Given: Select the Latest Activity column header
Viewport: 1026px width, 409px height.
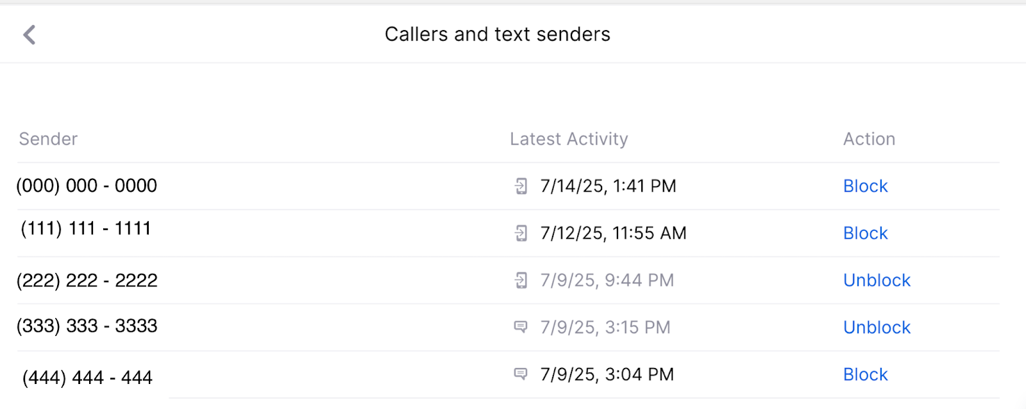Looking at the screenshot, I should (569, 139).
